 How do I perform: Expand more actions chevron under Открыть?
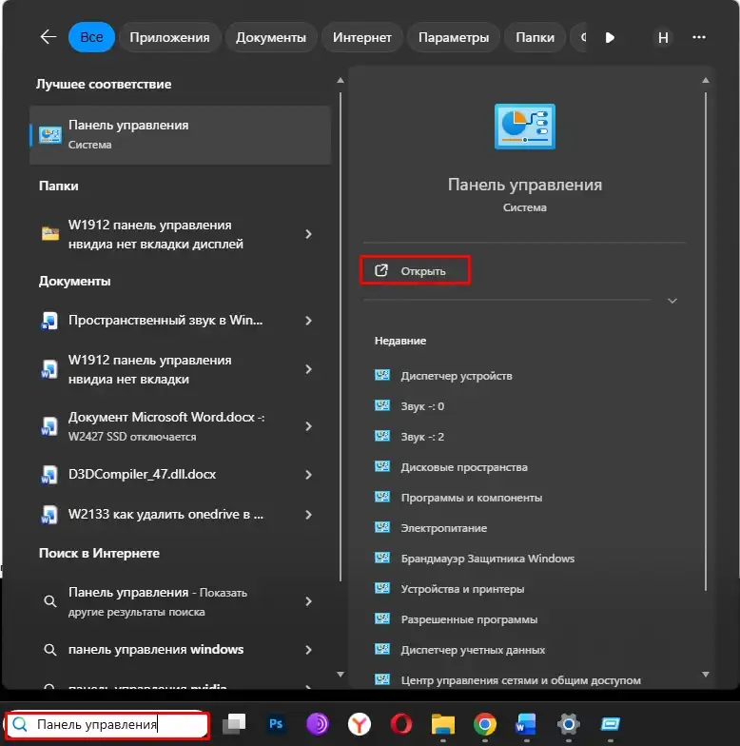coord(672,301)
